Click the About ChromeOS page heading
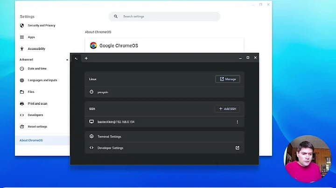 coord(98,32)
